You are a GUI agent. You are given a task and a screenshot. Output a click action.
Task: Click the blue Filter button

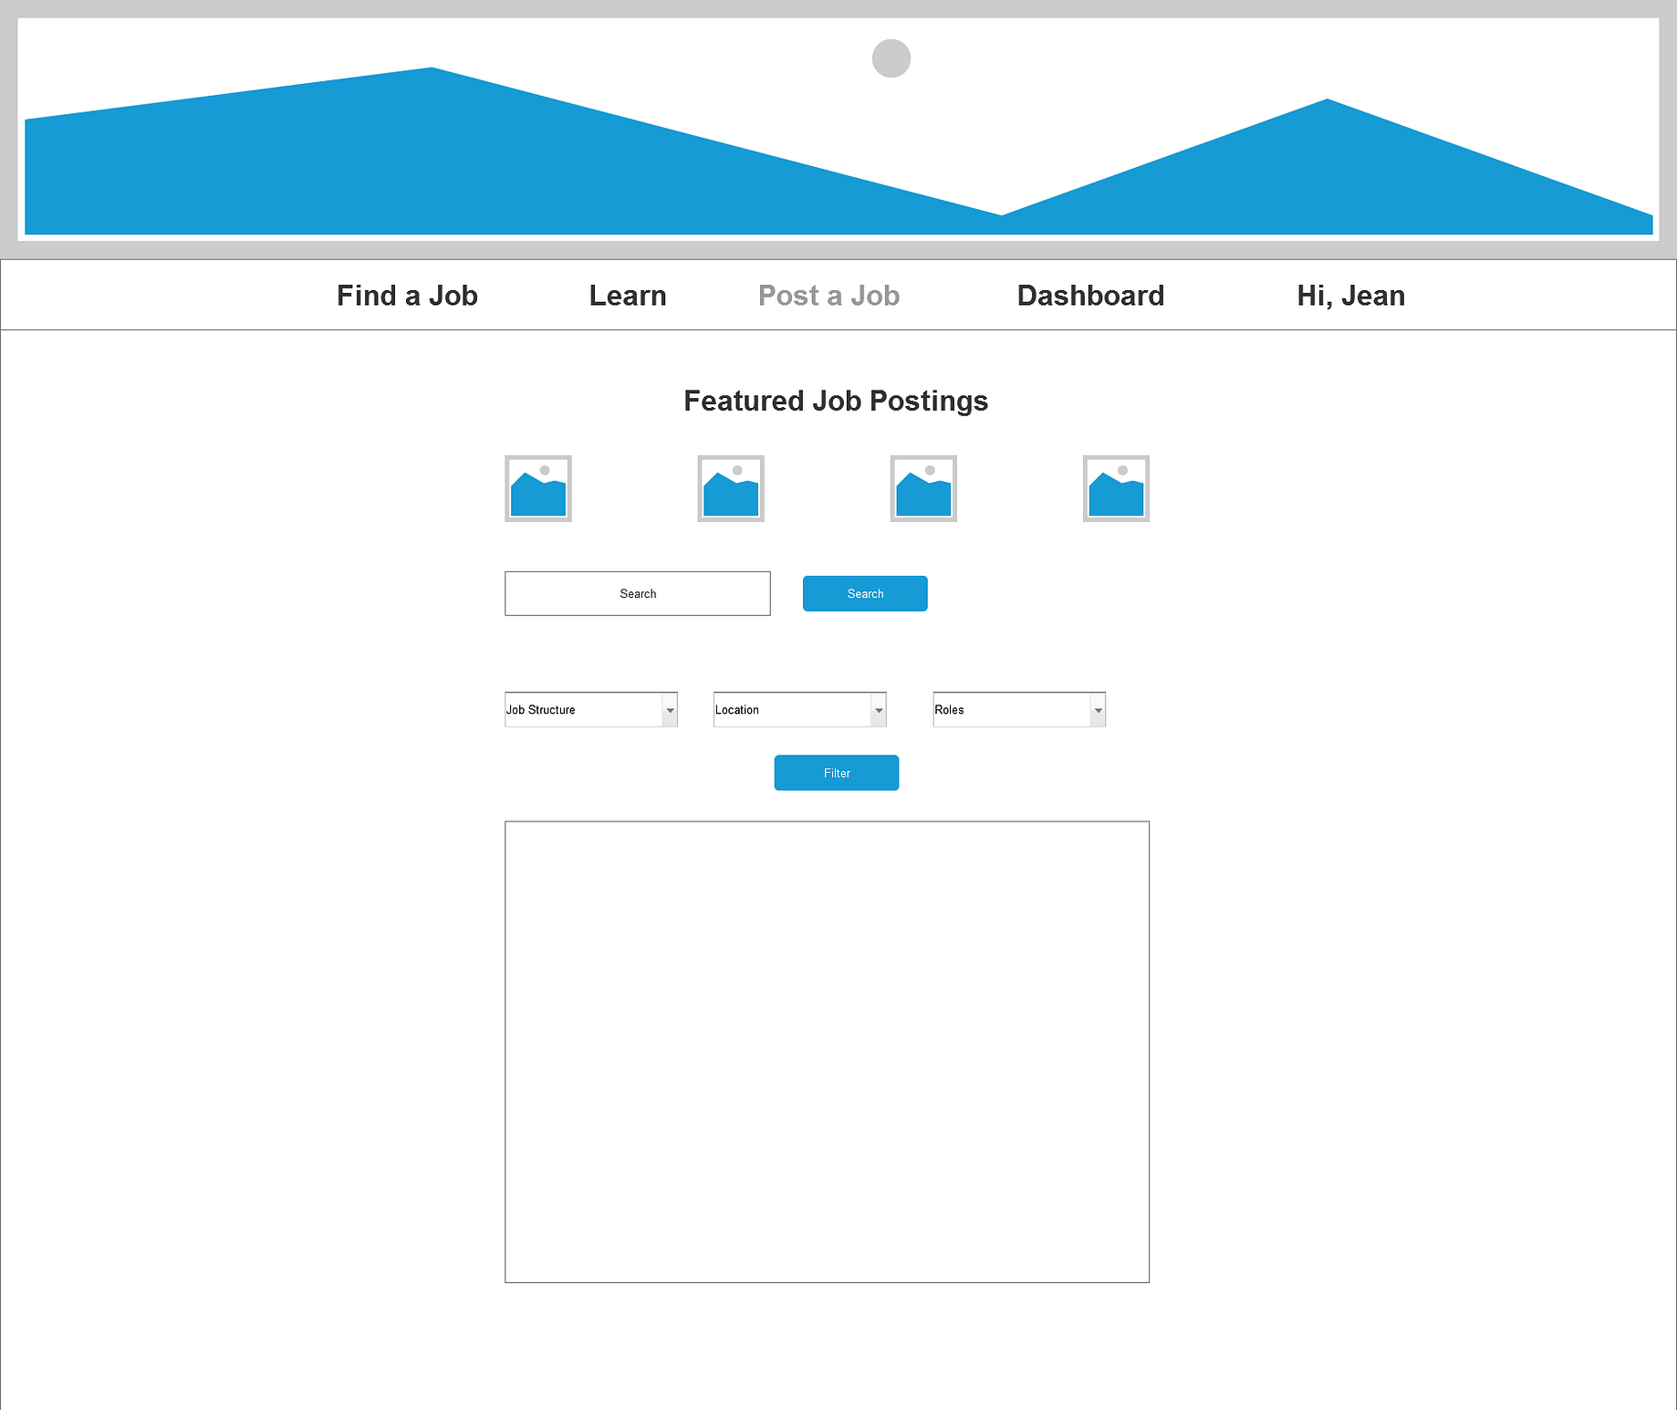tap(837, 773)
